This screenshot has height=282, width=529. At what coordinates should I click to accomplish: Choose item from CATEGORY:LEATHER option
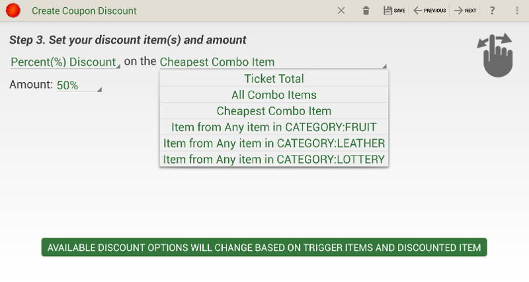coord(274,143)
